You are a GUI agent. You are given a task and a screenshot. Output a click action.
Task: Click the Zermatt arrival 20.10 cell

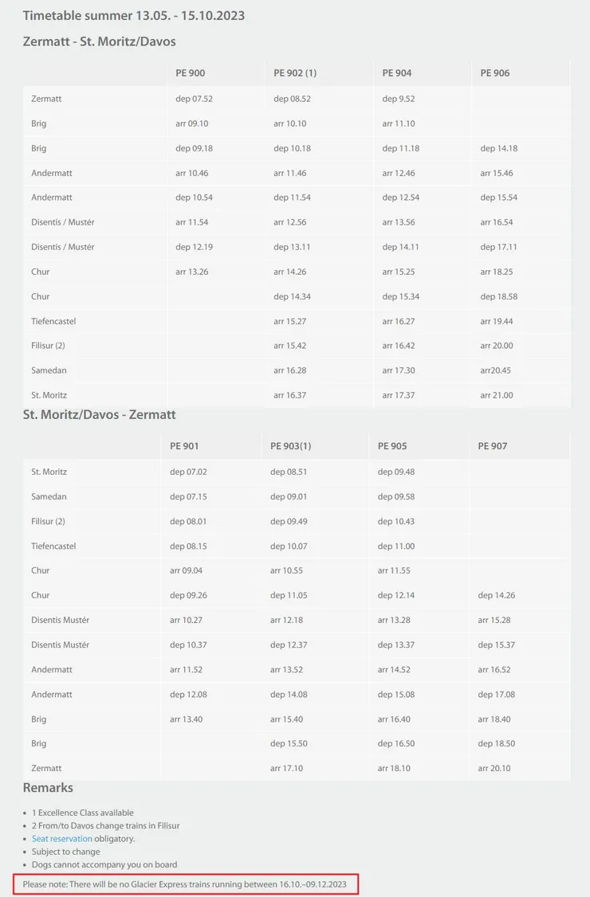point(494,768)
